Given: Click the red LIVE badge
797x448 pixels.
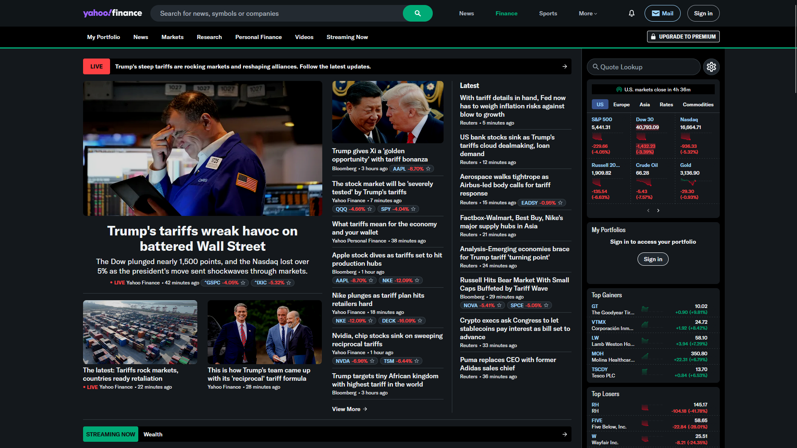Looking at the screenshot, I should tap(96, 66).
